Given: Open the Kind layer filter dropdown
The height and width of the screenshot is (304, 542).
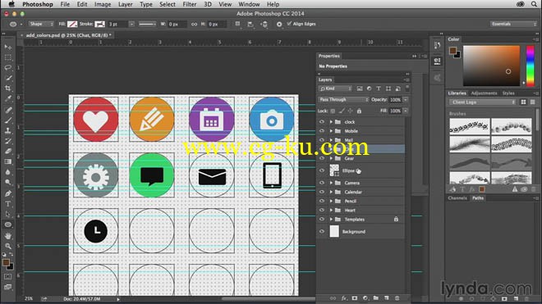Looking at the screenshot, I should pos(335,88).
